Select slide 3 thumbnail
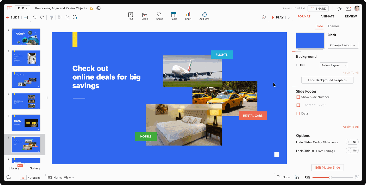This screenshot has width=366, height=185. [26, 80]
